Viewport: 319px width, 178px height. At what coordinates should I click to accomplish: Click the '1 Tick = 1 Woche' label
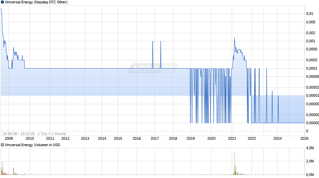tap(52, 134)
